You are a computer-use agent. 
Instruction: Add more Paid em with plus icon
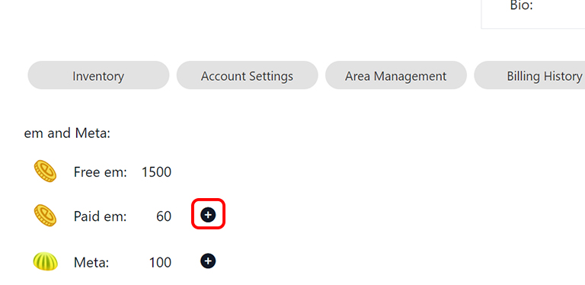point(208,215)
